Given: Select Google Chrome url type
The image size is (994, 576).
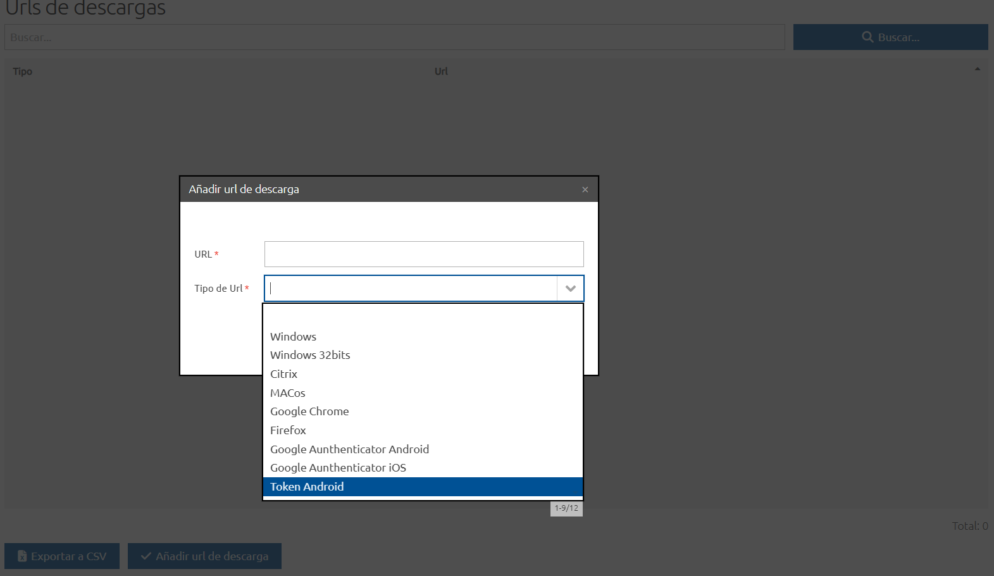Looking at the screenshot, I should pos(423,411).
